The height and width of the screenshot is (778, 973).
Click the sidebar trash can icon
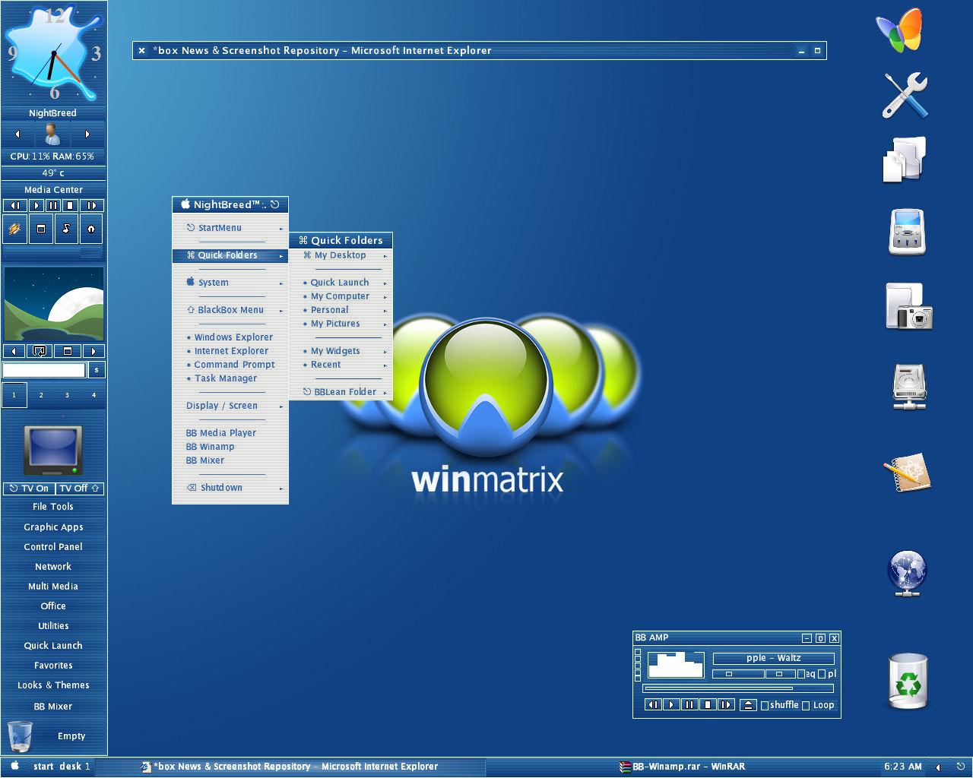click(x=21, y=735)
